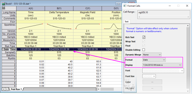Open the Format dropdown set to Date

154,60
